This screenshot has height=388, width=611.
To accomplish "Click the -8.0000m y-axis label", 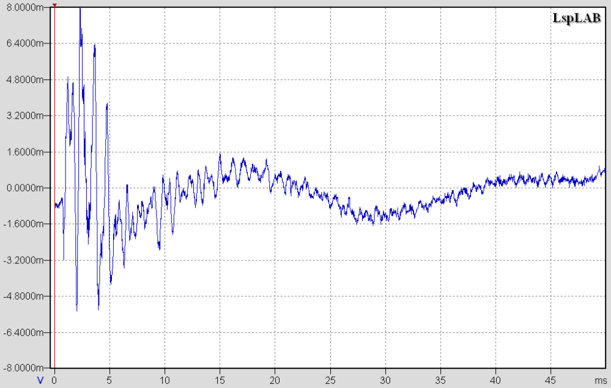I will tap(23, 368).
